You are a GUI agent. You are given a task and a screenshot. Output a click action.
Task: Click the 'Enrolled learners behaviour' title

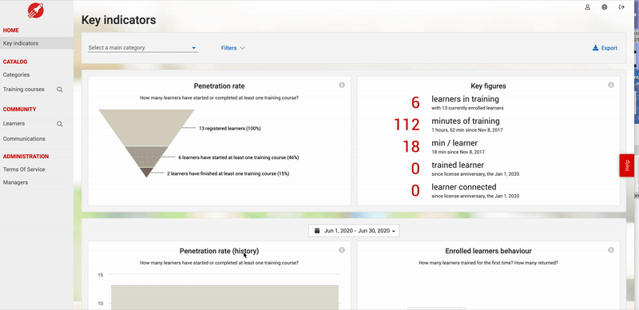pyautogui.click(x=488, y=251)
